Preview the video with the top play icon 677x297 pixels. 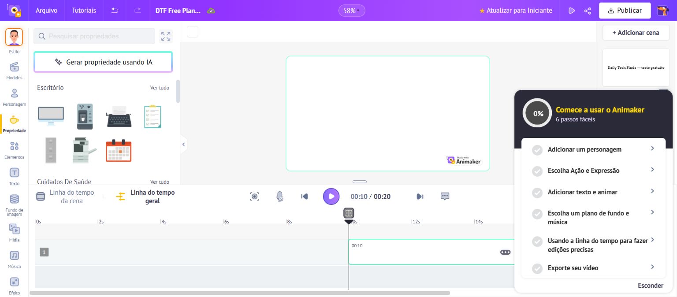572,11
